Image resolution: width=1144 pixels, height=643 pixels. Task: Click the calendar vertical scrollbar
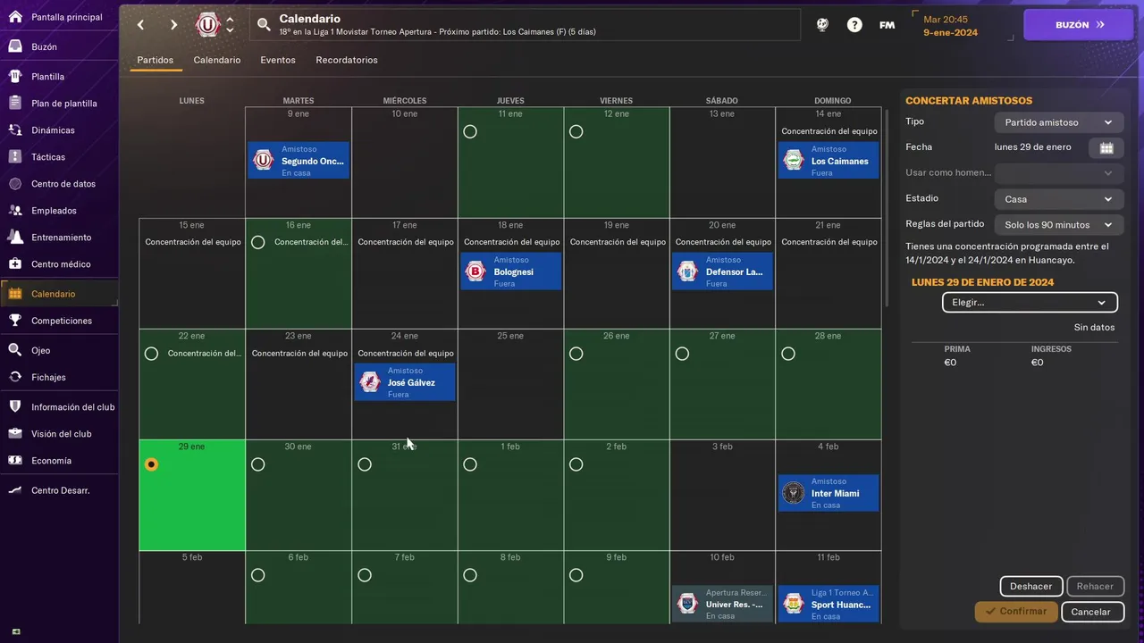tap(887, 207)
